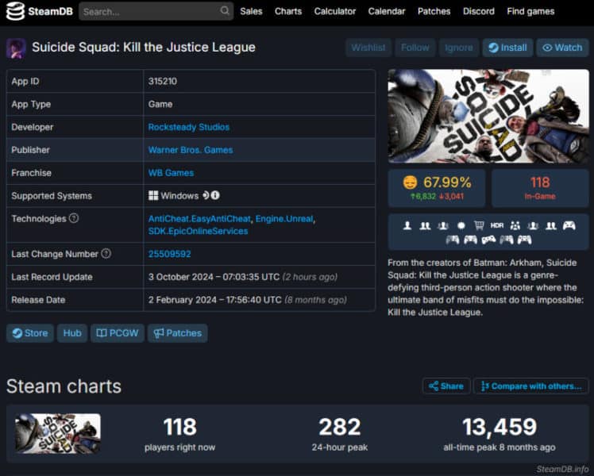Open the Rocksteady Studios developer link
Viewport: 594px width, 476px height.
point(189,127)
